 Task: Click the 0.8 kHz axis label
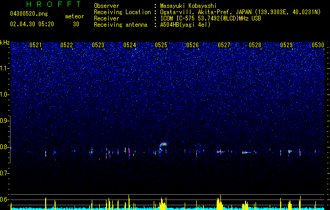5,147
